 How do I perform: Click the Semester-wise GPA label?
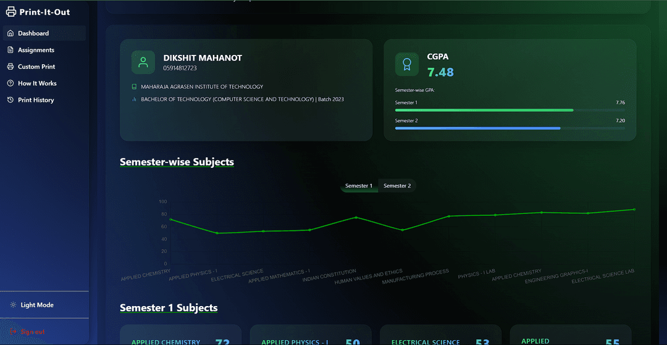pos(415,91)
